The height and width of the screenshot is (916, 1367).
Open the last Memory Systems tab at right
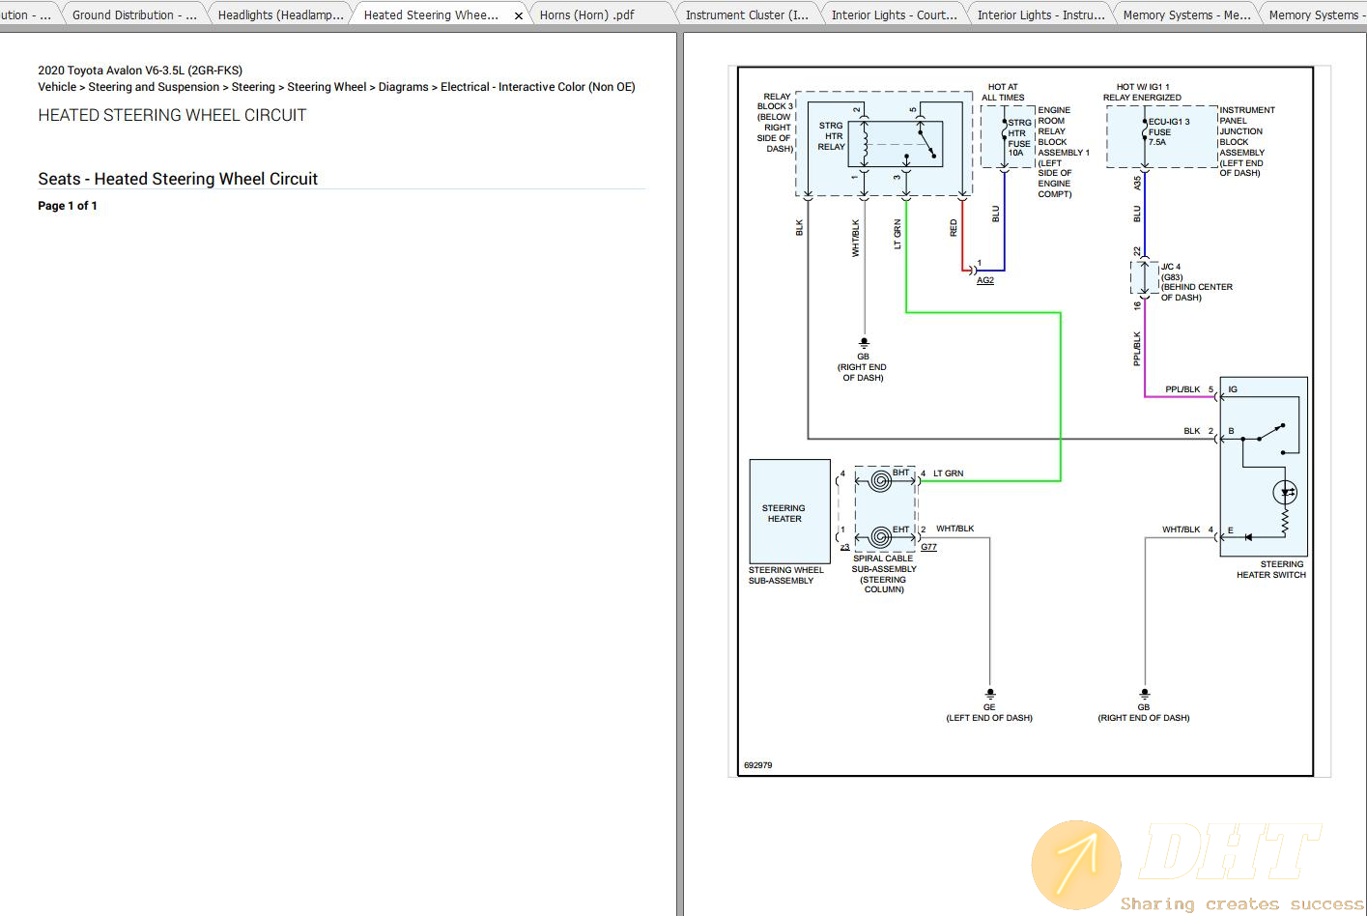click(1316, 14)
